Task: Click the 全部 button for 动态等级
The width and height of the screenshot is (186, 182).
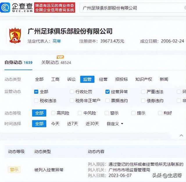Action: pos(39,113)
